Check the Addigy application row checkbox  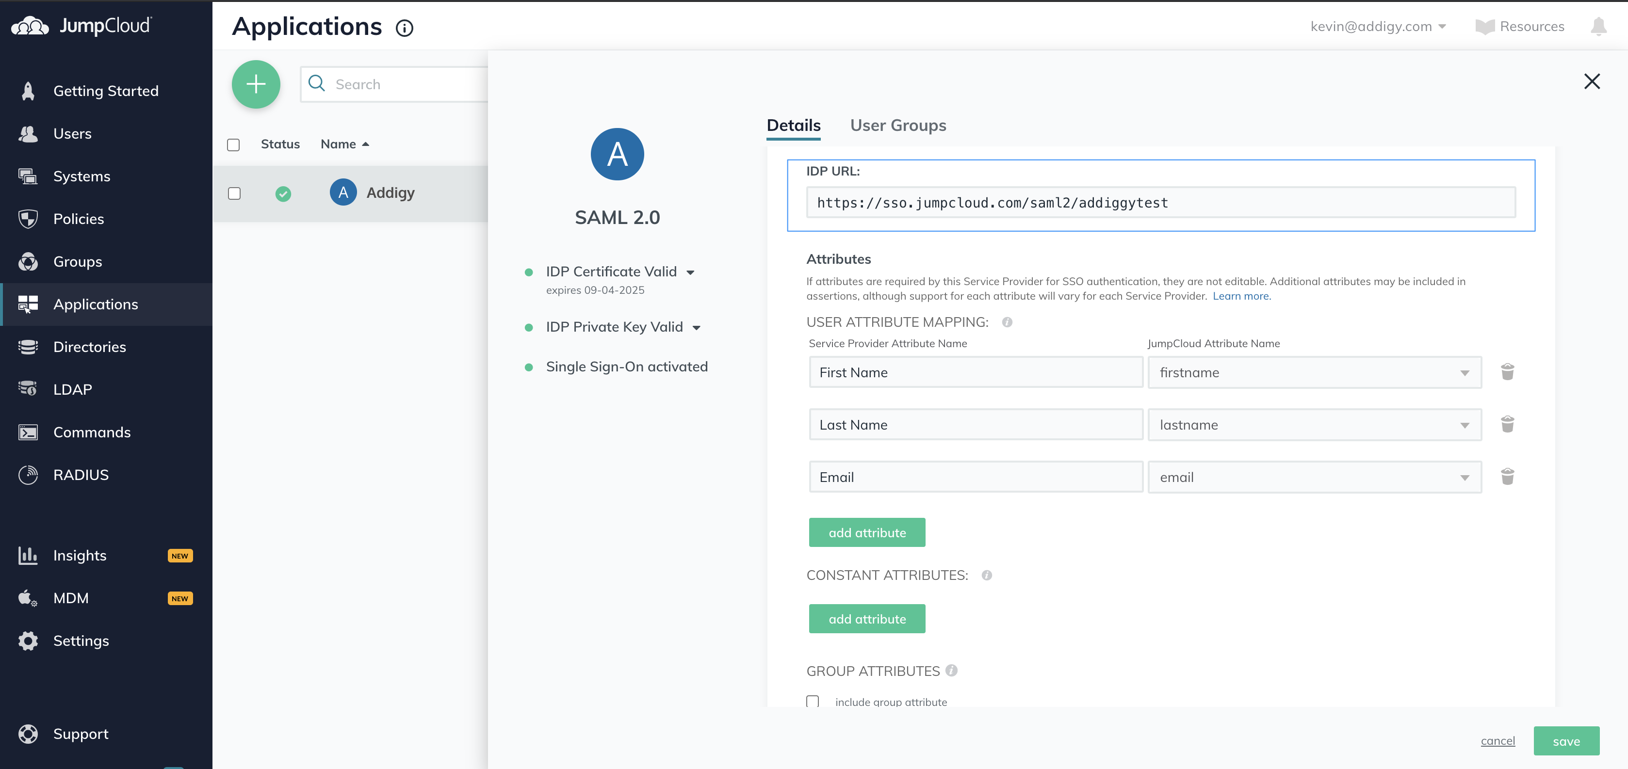[x=234, y=193]
